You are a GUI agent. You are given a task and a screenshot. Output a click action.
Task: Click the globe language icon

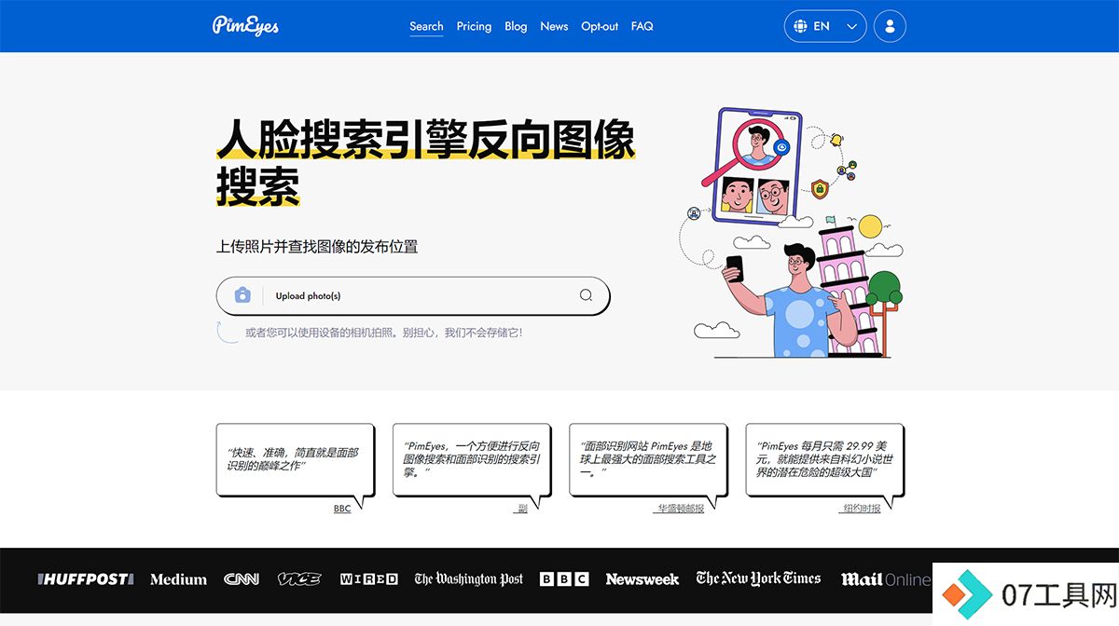(x=800, y=26)
